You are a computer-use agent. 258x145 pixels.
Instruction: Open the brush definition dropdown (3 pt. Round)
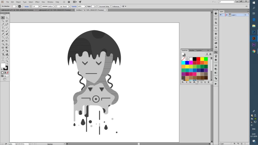[70, 6]
